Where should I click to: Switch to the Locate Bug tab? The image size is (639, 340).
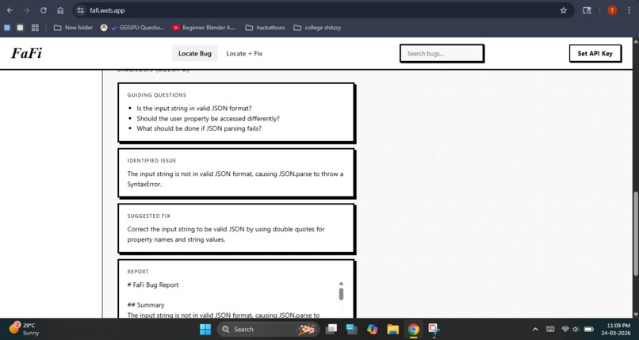coord(195,53)
